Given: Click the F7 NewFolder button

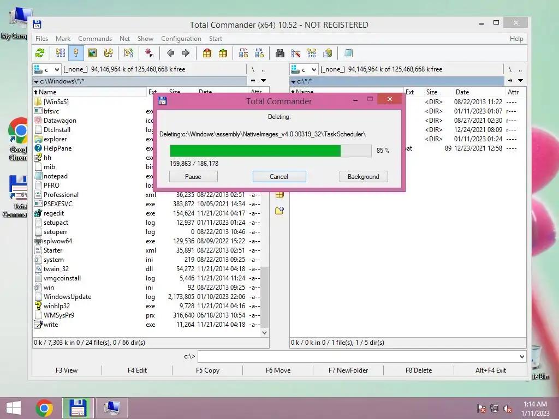Looking at the screenshot, I should coord(348,370).
